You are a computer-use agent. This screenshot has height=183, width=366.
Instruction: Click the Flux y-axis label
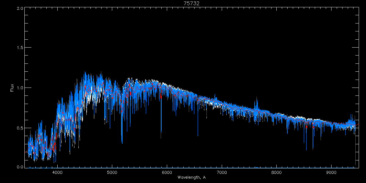pyautogui.click(x=12, y=88)
